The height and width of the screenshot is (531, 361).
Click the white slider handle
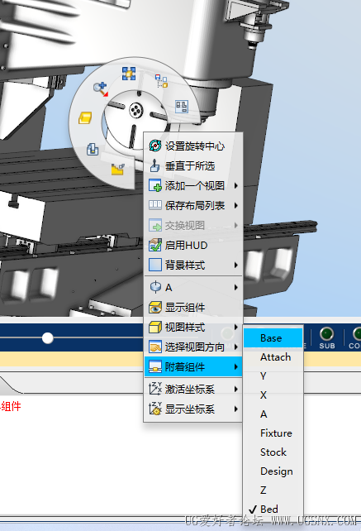[x=48, y=337]
